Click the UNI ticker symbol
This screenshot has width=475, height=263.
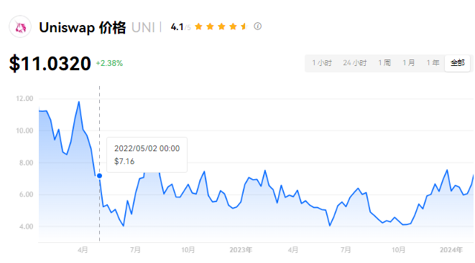[143, 27]
